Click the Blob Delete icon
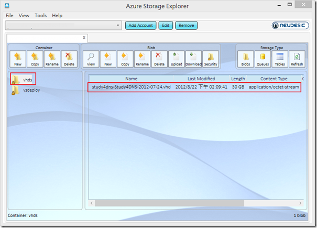This screenshot has width=317, height=228. pos(159,59)
